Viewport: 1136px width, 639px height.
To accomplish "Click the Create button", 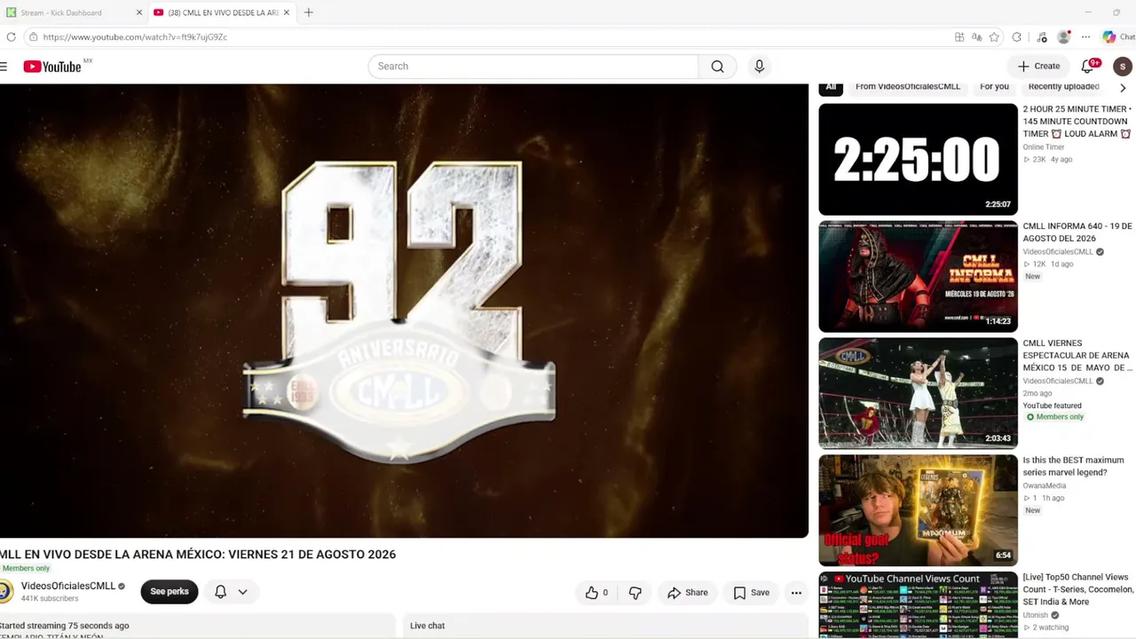I will coord(1038,67).
